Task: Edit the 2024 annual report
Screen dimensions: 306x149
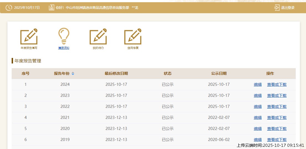Action: tap(258, 84)
